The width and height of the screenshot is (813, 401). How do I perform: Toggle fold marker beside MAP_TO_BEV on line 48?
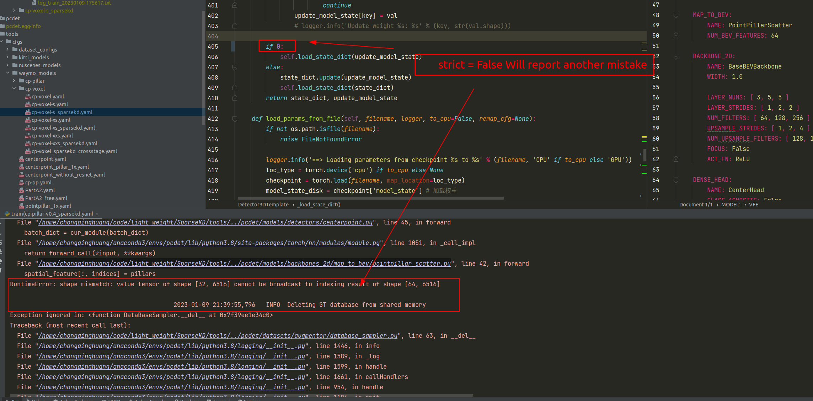676,15
